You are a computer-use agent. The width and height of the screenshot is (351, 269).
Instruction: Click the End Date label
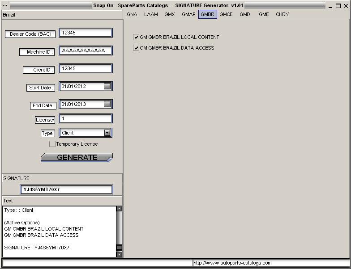(x=43, y=105)
